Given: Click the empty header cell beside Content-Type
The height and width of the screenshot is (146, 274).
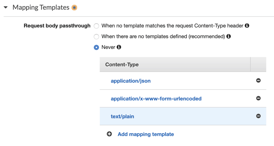Looking at the screenshot, I should [x=258, y=64].
